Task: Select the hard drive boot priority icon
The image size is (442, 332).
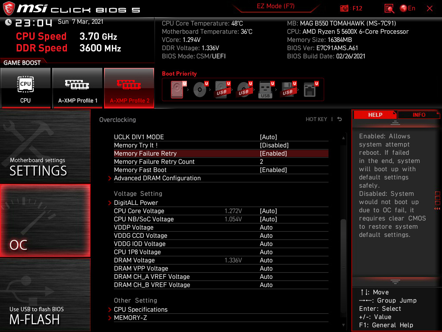Action: 177,89
